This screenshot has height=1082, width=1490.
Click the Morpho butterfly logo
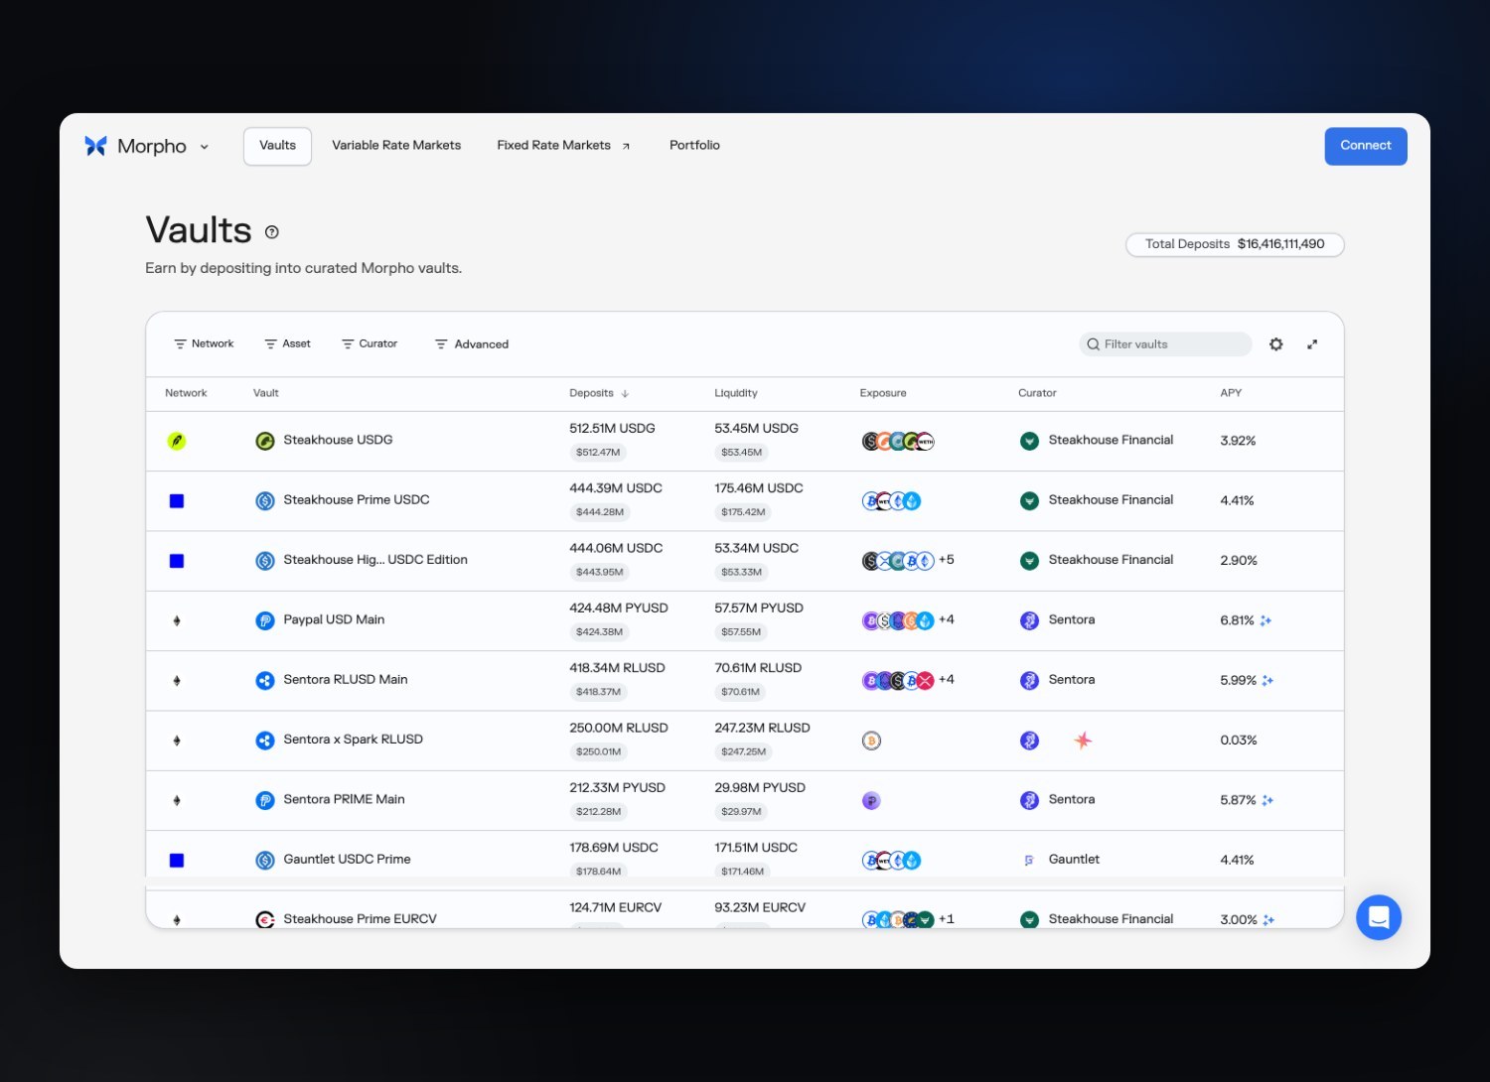pyautogui.click(x=95, y=146)
